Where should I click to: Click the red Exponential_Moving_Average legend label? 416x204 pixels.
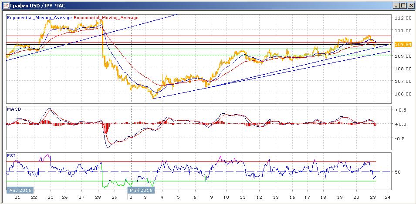pos(106,18)
